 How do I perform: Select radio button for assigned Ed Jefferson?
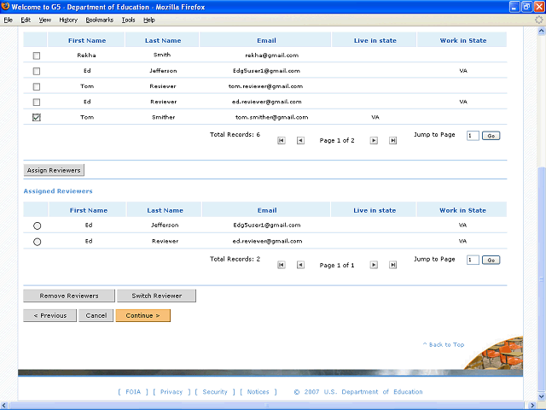(37, 225)
